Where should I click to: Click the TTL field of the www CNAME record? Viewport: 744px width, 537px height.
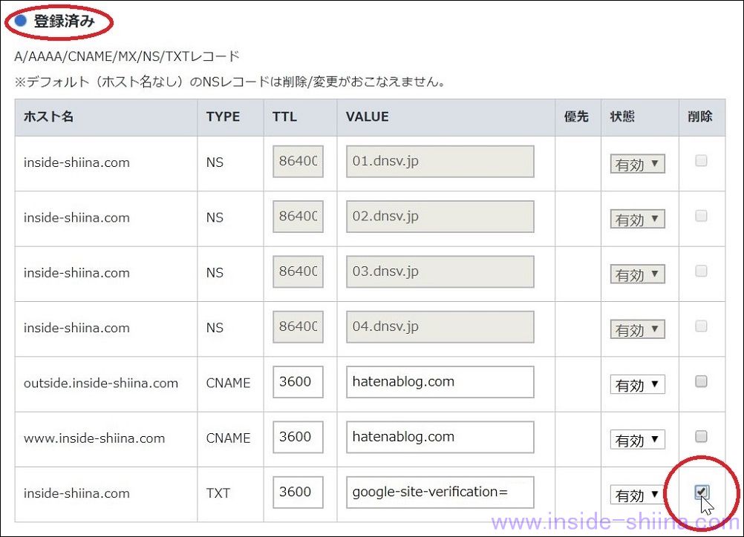(297, 437)
